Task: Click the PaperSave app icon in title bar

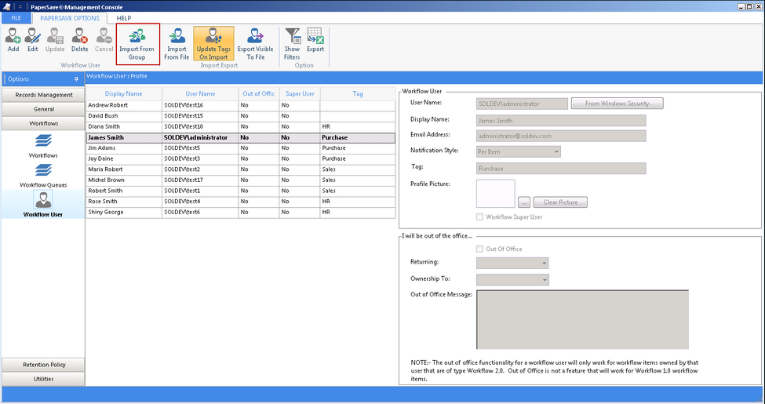Action: coord(7,6)
